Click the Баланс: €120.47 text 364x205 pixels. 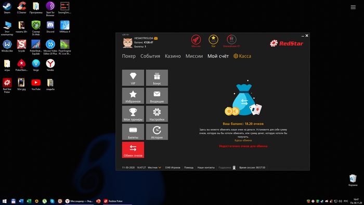point(144,43)
